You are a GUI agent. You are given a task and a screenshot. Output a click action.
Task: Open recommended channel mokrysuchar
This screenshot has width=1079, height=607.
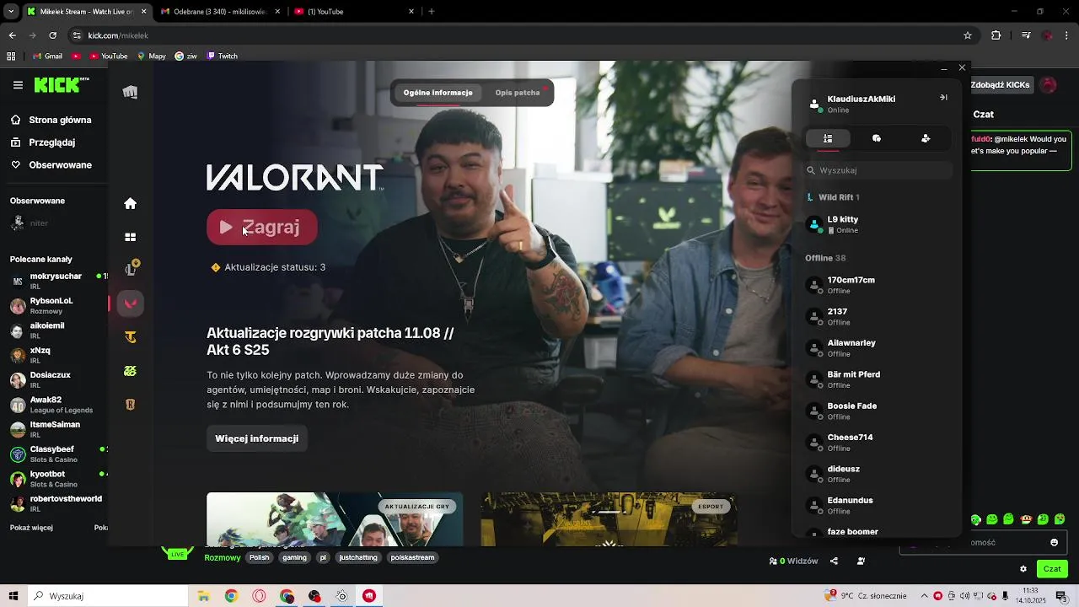(56, 281)
